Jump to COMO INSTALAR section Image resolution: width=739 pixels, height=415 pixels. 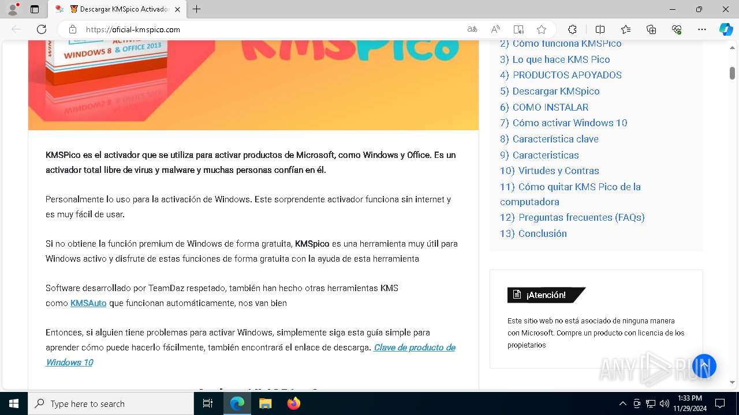tap(544, 107)
